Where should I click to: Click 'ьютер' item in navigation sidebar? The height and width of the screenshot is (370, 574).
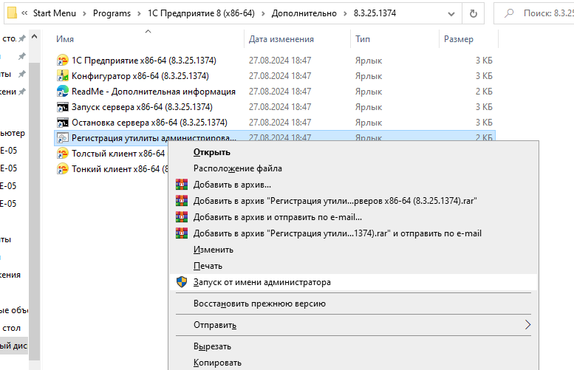pyautogui.click(x=13, y=133)
